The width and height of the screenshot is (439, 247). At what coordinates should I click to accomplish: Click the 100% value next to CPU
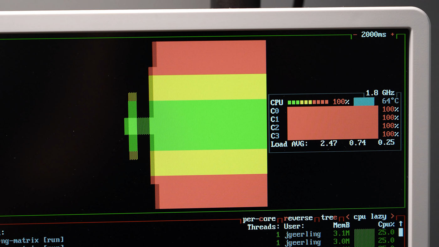click(341, 102)
